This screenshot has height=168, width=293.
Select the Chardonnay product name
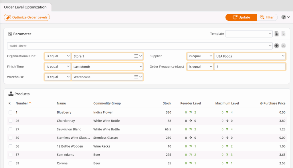(66, 121)
